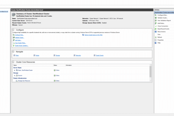Click 'None in the last 24 hours' events text
This screenshot has height=116, width=174.
click(34, 23)
